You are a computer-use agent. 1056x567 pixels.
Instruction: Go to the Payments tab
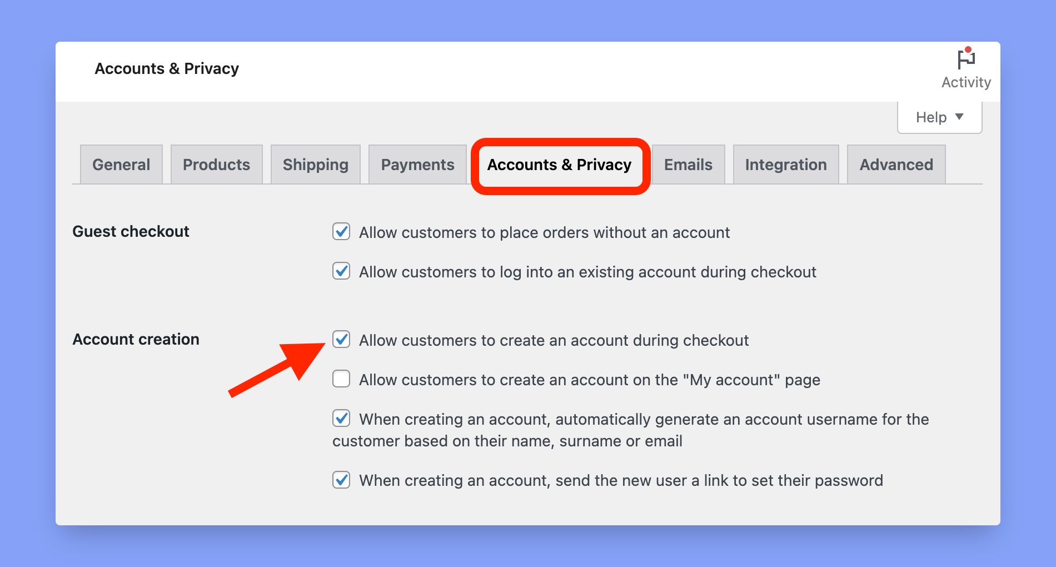(x=417, y=165)
